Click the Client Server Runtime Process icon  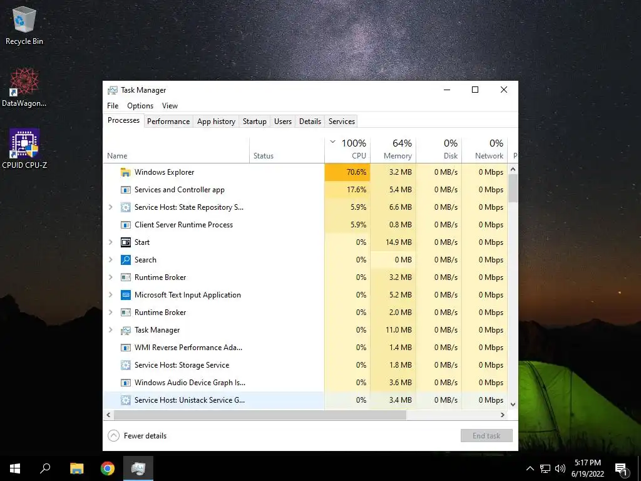point(125,225)
